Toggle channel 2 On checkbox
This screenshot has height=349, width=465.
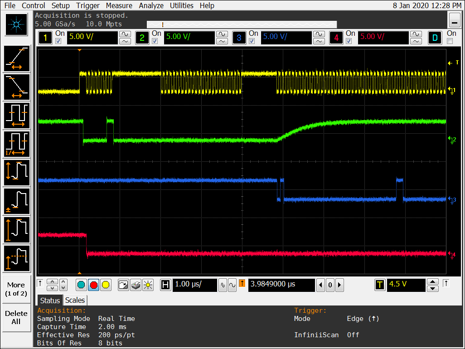point(155,41)
